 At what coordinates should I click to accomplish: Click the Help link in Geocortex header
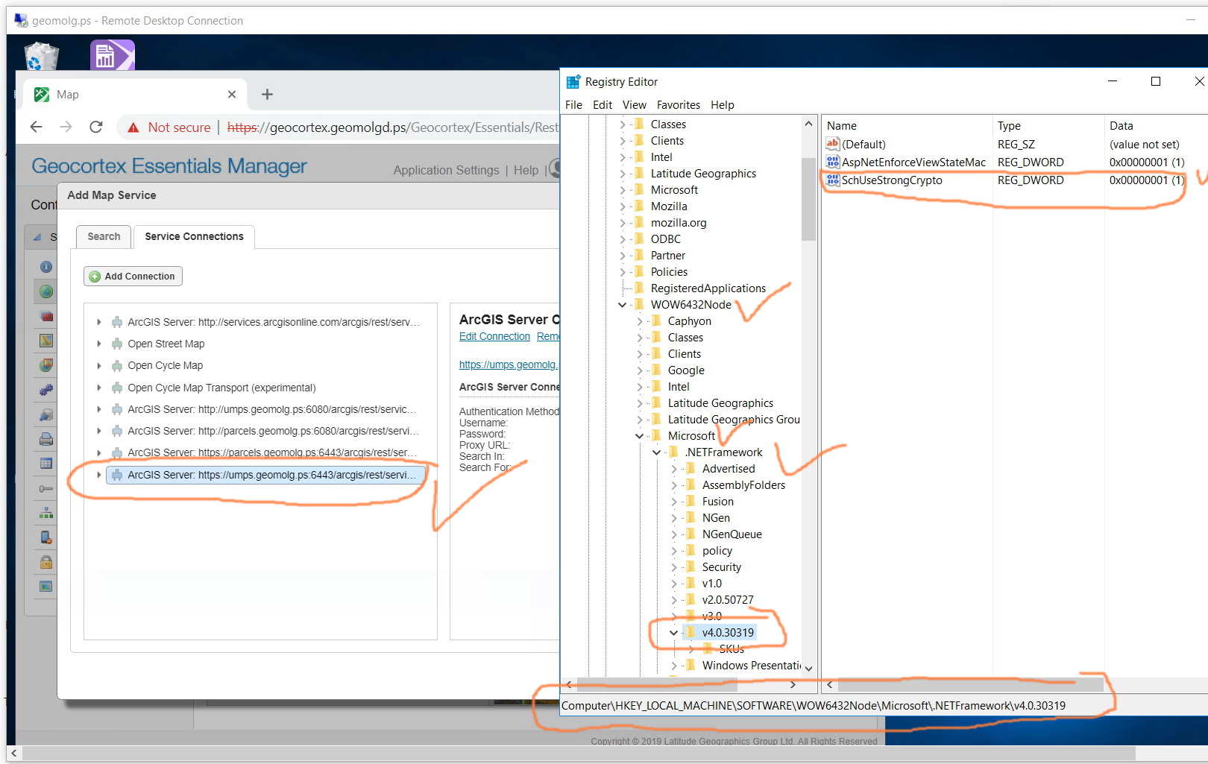[526, 170]
